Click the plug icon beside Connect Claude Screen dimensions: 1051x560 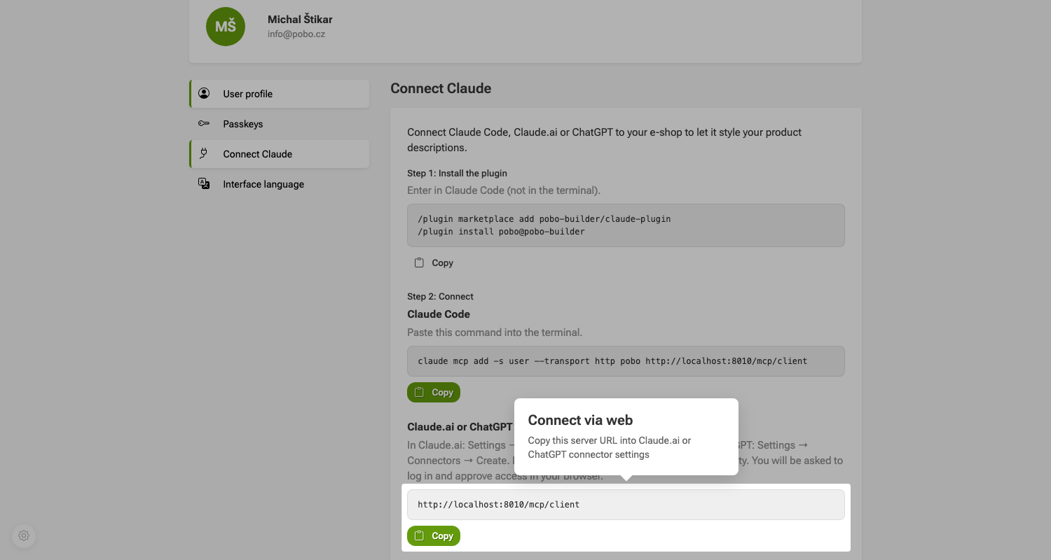(x=204, y=154)
